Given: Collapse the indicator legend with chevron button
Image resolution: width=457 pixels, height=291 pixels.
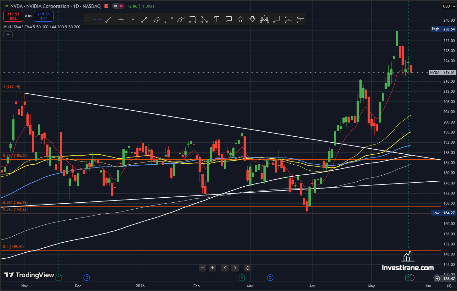Looking at the screenshot, I should click(x=8, y=35).
